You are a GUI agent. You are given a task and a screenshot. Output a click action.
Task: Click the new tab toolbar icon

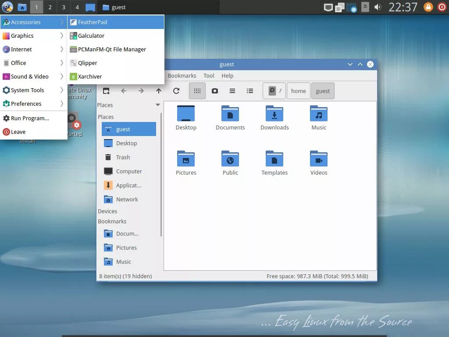(106, 91)
